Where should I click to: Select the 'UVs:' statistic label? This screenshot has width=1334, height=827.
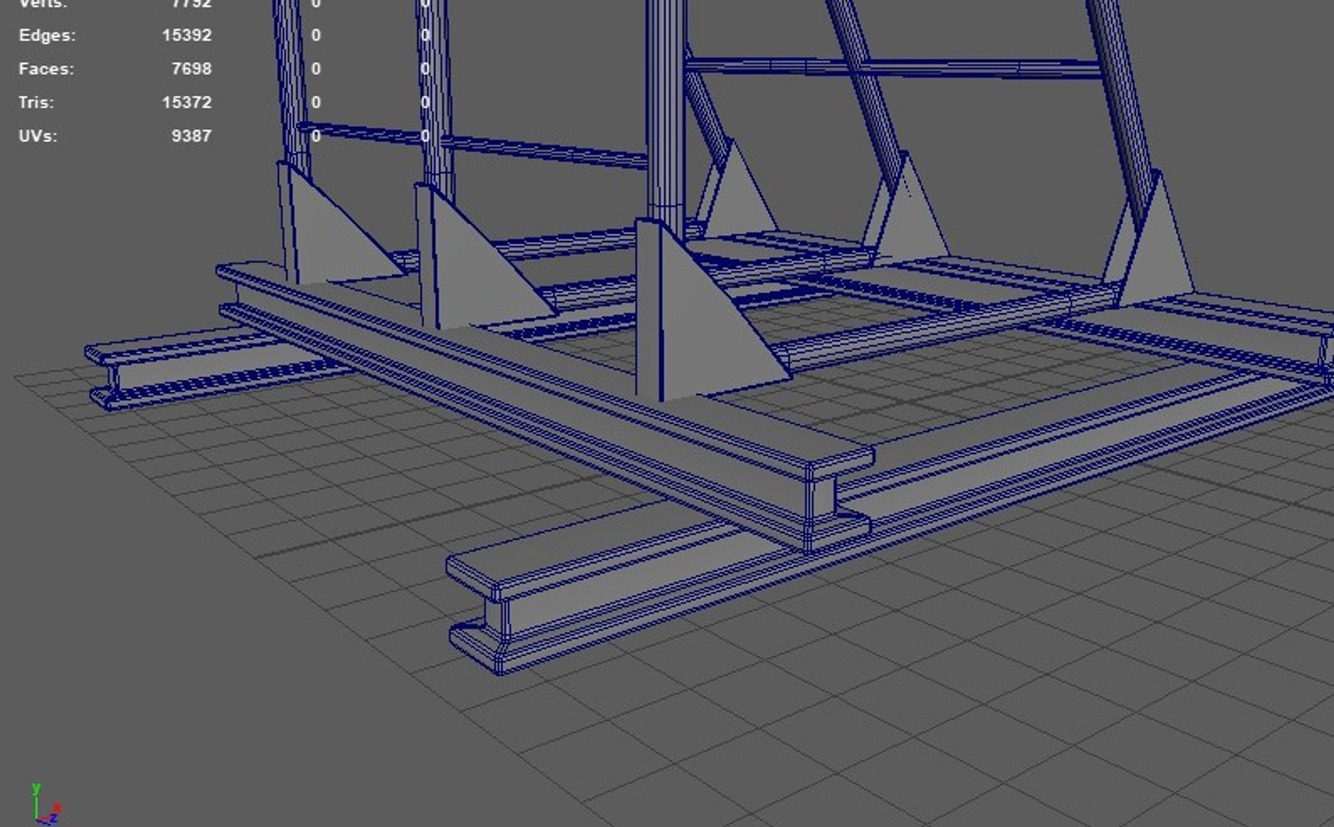tap(38, 136)
